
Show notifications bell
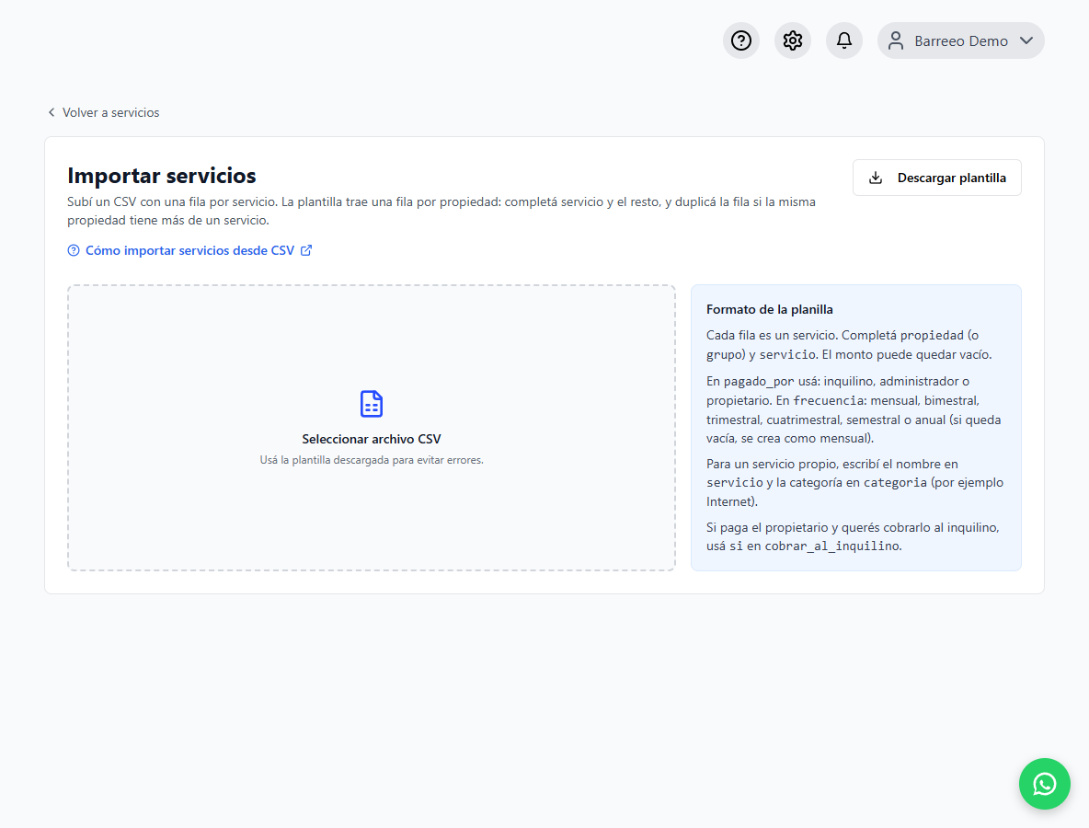pos(843,41)
